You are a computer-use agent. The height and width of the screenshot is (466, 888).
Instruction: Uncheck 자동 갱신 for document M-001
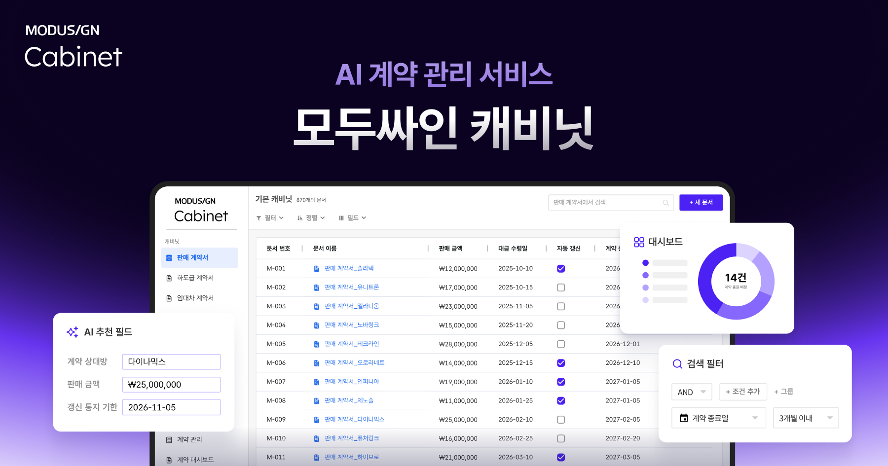(x=561, y=268)
